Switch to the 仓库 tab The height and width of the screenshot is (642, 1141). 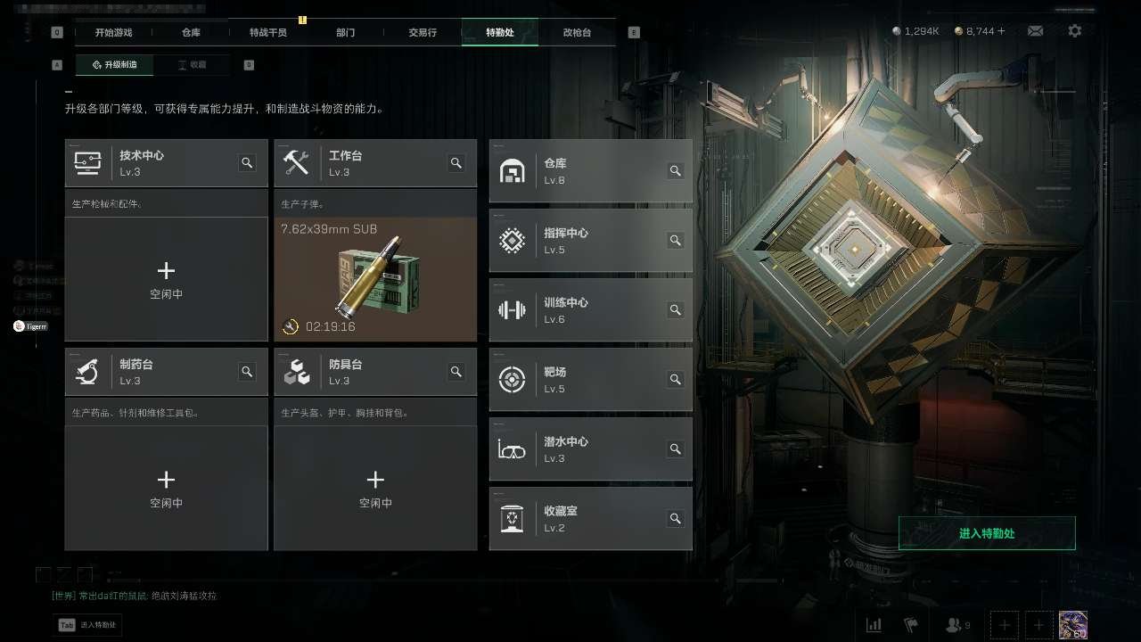tap(191, 32)
